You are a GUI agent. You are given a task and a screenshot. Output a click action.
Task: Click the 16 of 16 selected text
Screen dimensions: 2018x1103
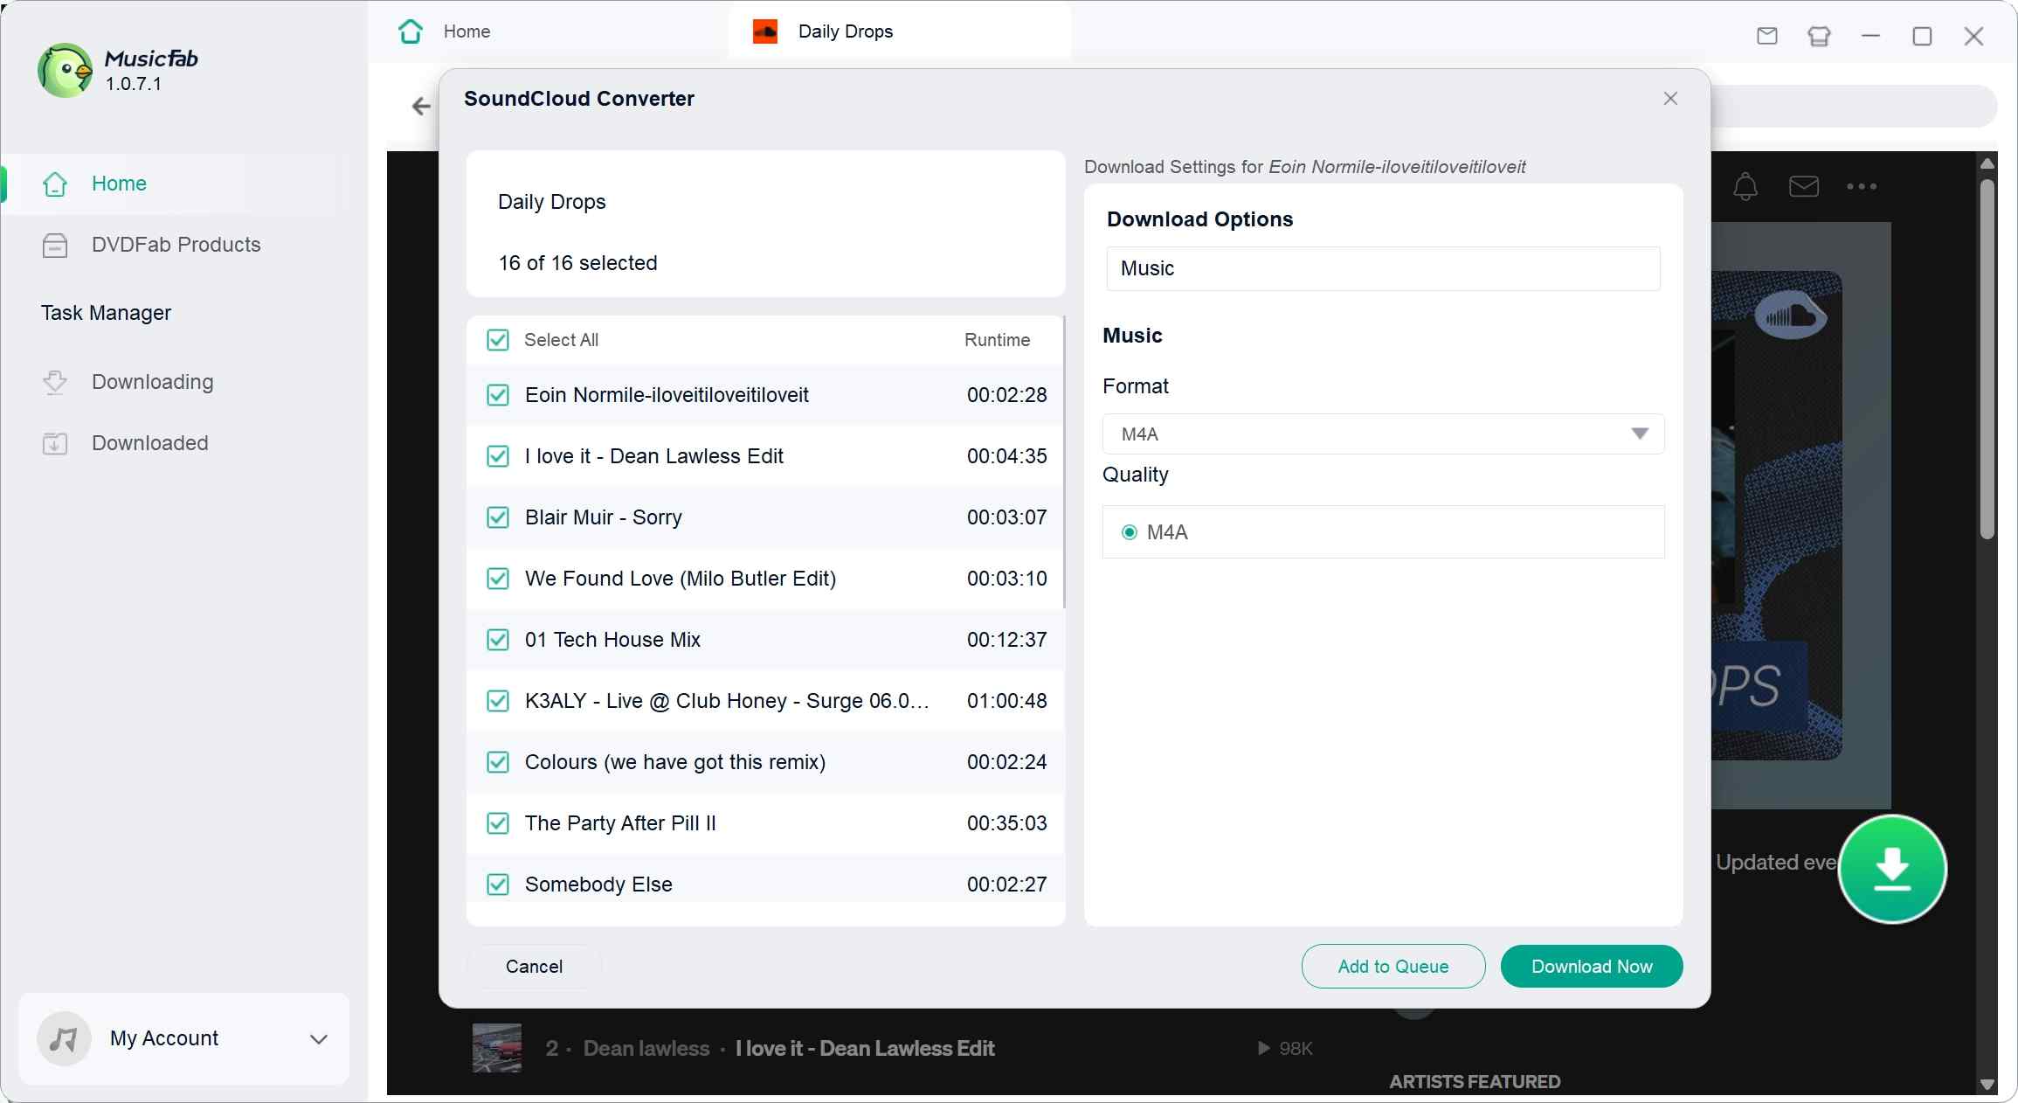[x=577, y=263]
